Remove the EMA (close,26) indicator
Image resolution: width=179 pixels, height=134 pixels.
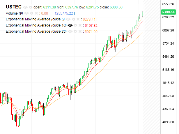pyautogui.click(x=80, y=31)
